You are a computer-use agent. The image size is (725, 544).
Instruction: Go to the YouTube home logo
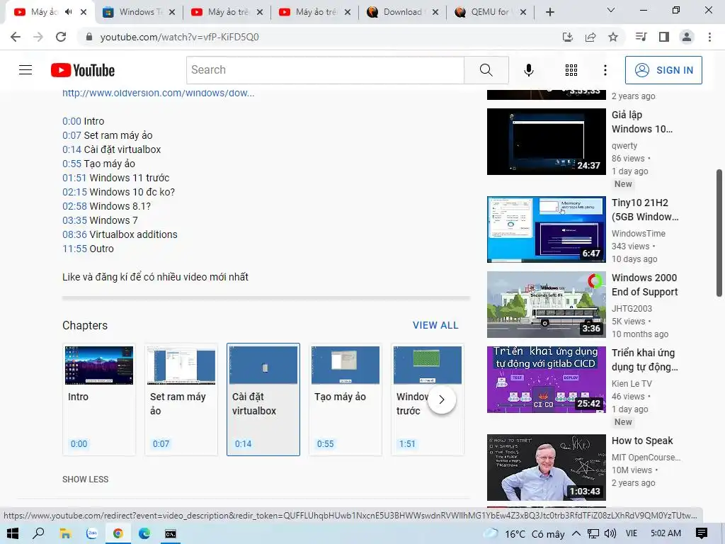point(83,70)
